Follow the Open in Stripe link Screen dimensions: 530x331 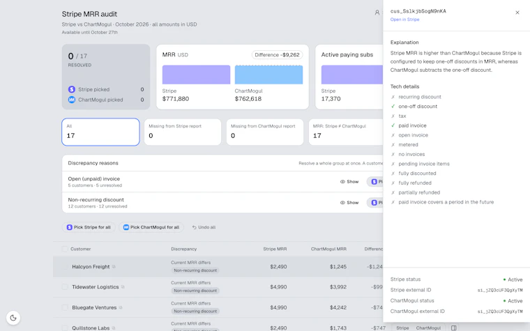pos(404,20)
